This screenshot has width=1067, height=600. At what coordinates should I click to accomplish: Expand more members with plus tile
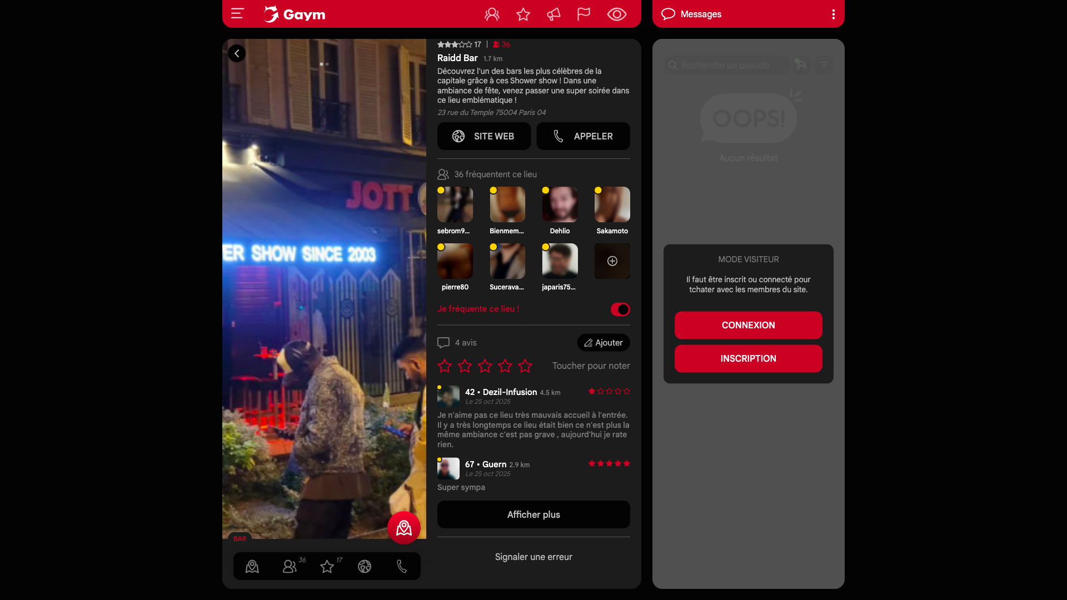click(x=612, y=261)
